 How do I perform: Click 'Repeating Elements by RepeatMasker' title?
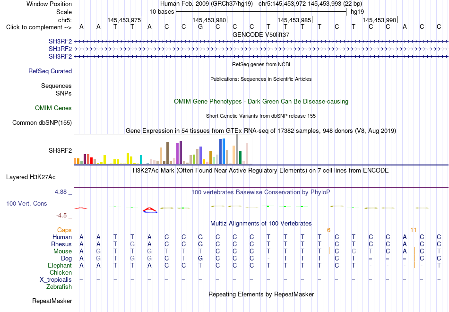point(261,295)
